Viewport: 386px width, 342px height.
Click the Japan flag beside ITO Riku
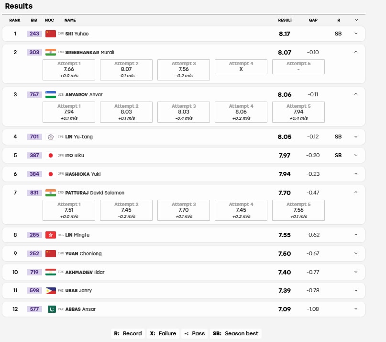point(51,155)
